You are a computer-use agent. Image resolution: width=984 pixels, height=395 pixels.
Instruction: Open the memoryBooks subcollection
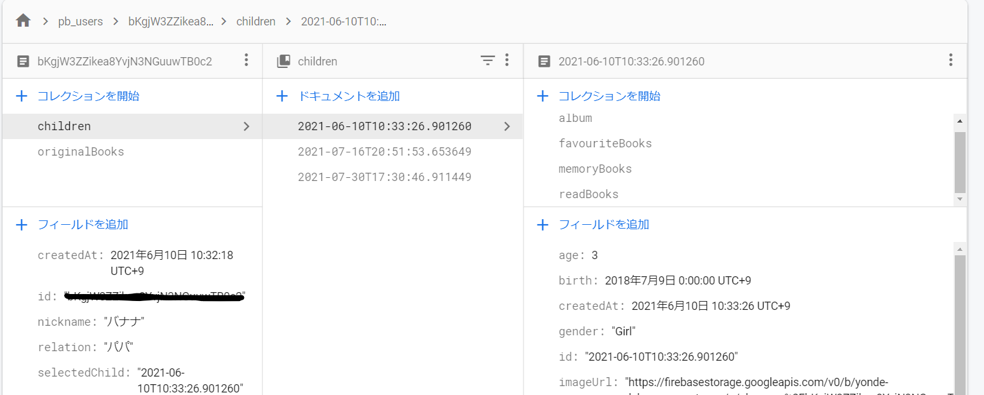[x=595, y=169]
